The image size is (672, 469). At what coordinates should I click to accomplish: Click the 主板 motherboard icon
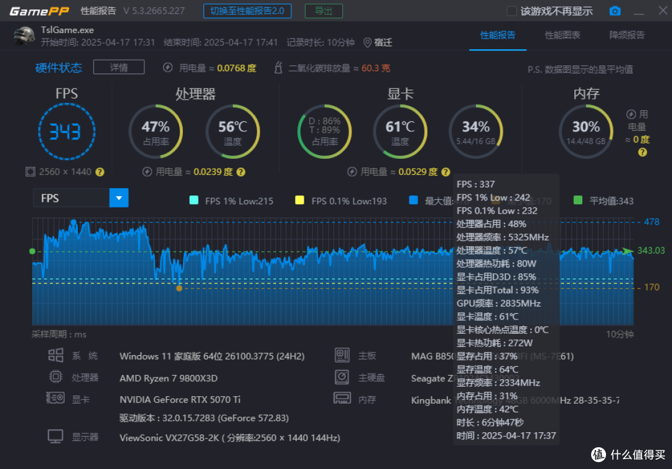tap(342, 354)
